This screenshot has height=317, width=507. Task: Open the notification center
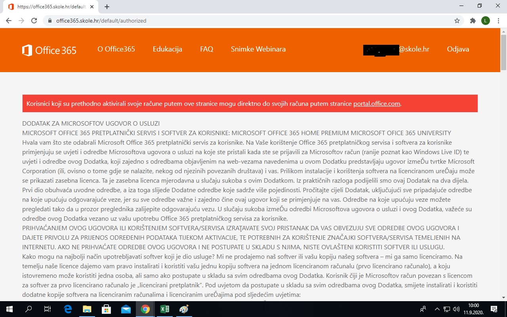494,309
